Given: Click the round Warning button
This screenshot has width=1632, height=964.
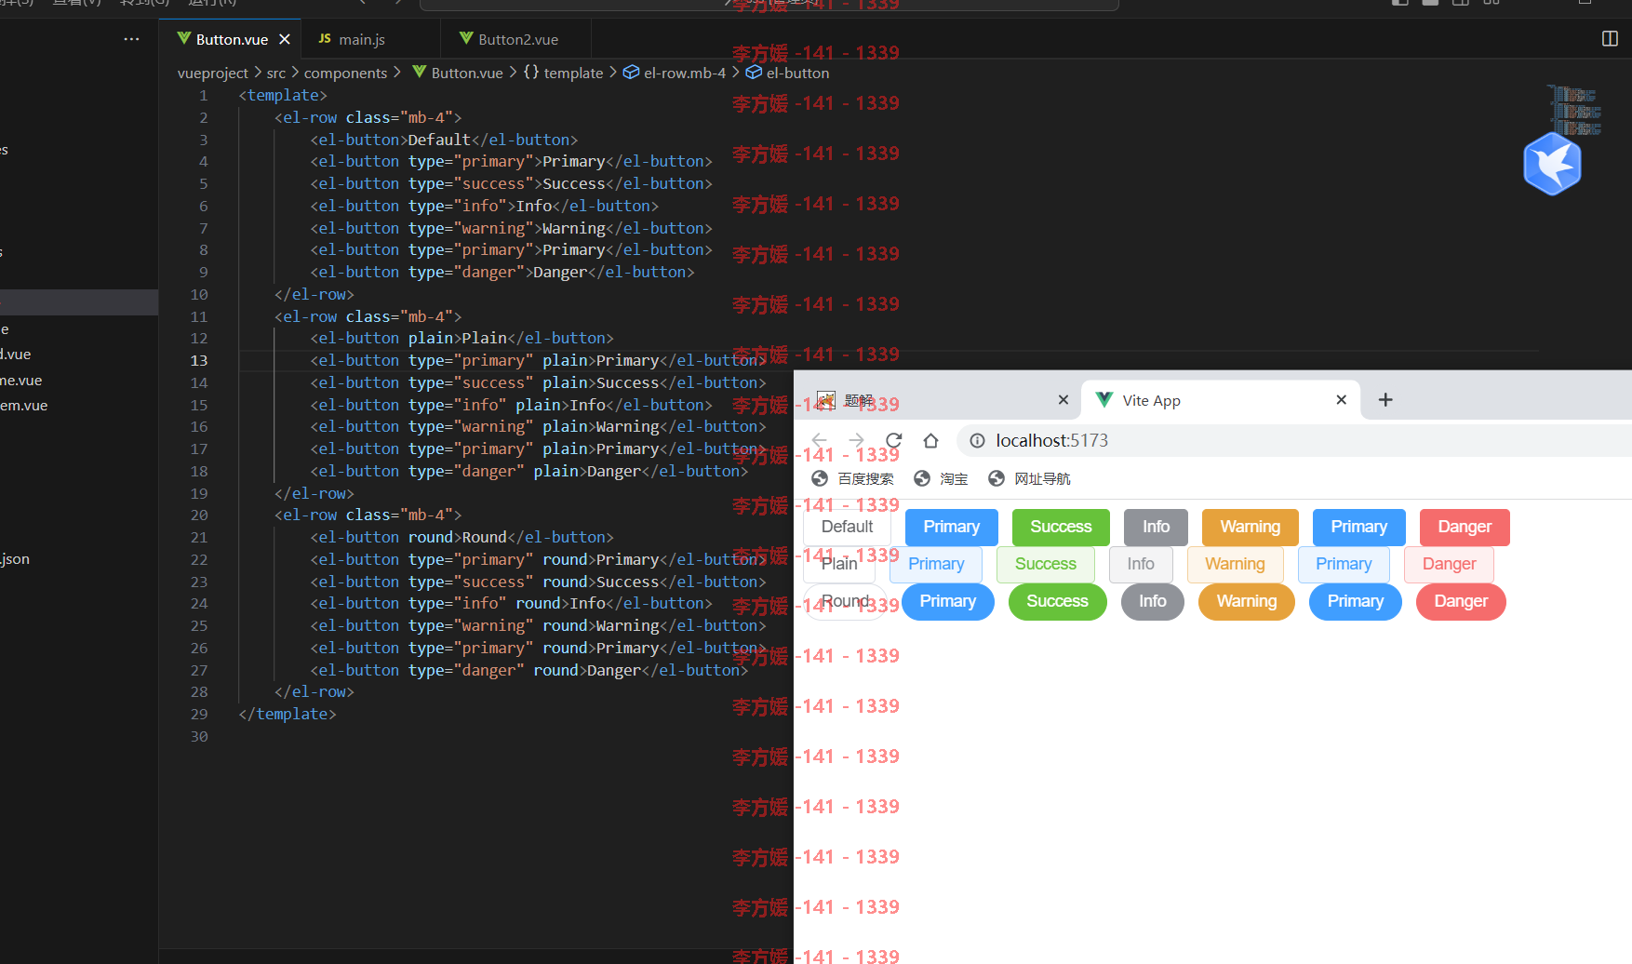Looking at the screenshot, I should [1246, 601].
